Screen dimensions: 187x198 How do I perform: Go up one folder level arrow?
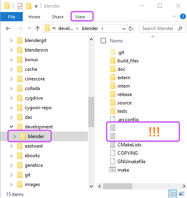click(x=38, y=28)
